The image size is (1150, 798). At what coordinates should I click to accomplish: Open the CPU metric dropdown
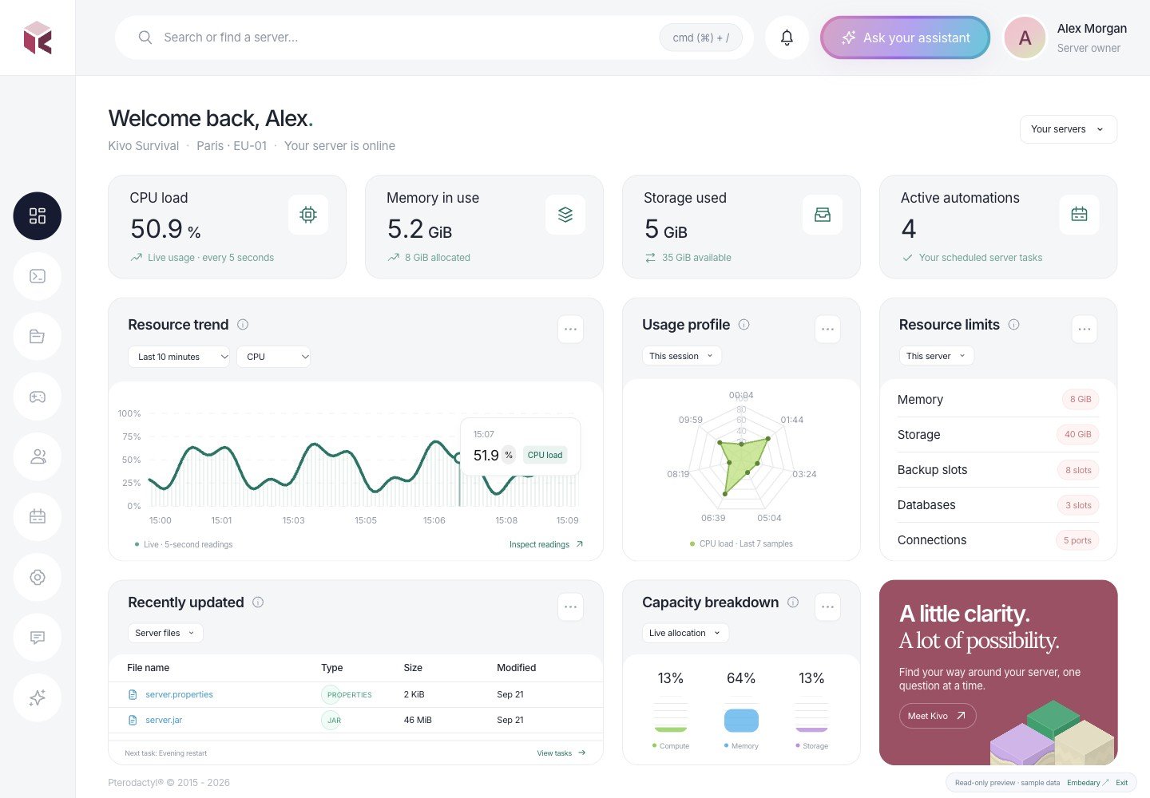coord(274,357)
